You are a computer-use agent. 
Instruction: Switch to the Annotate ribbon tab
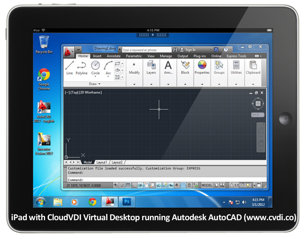pos(114,56)
